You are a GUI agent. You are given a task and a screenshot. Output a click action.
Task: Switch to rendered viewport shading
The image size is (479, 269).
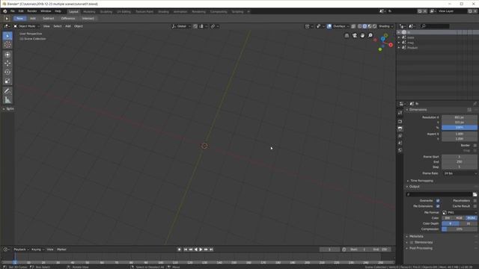[x=374, y=26]
